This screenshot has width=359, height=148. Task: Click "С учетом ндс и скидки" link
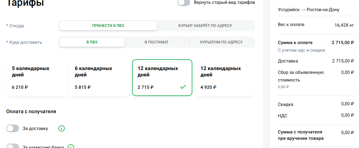click(x=301, y=50)
